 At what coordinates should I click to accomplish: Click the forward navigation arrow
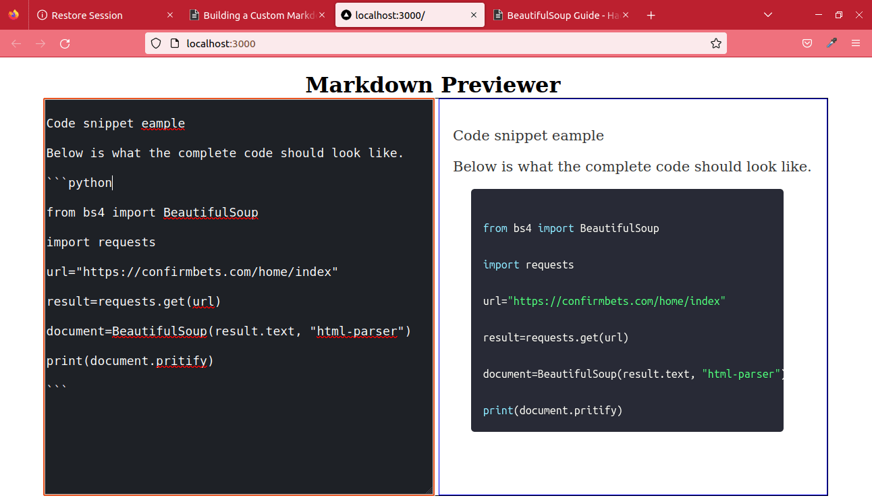(x=40, y=43)
